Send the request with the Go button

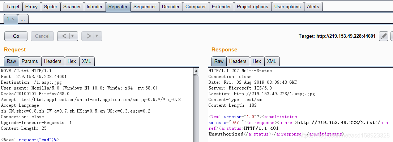[x=16, y=36]
